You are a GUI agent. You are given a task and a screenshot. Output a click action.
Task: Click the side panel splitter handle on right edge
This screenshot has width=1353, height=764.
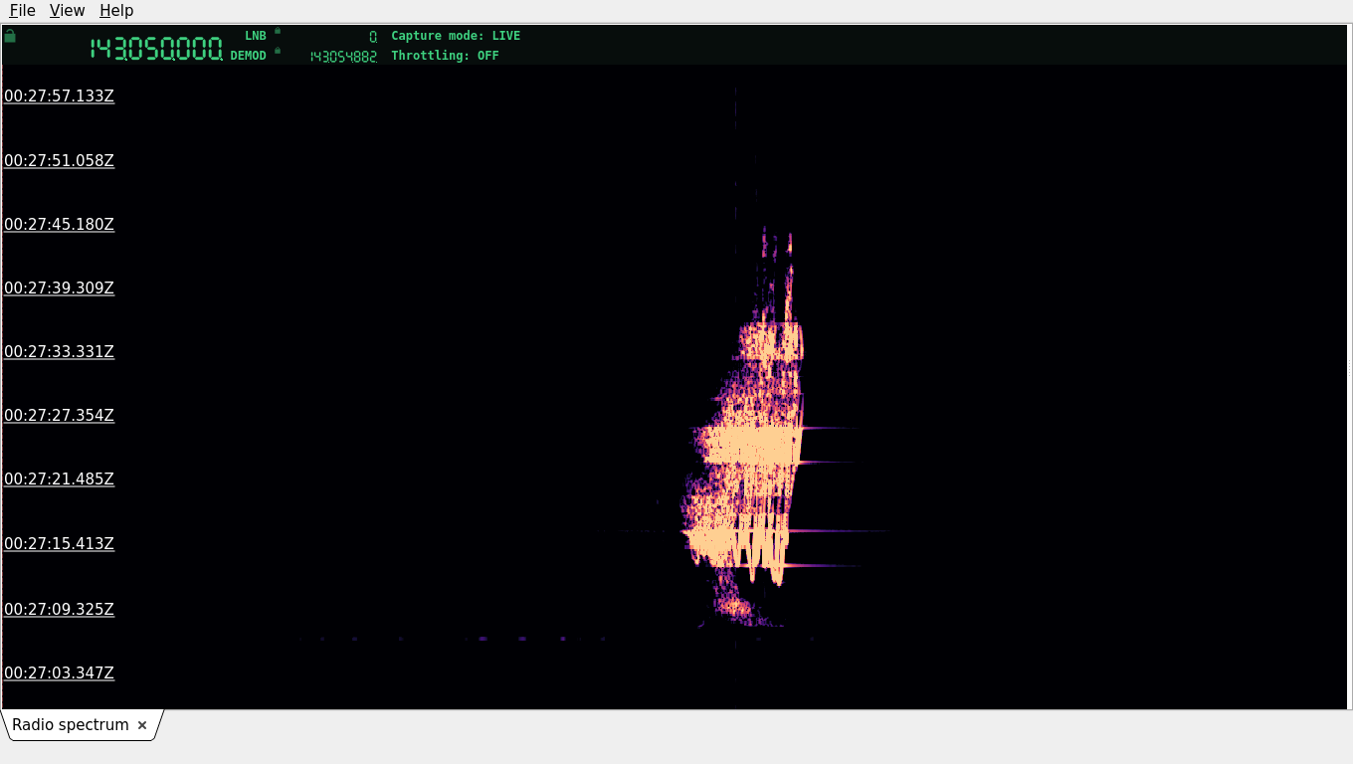click(1350, 367)
